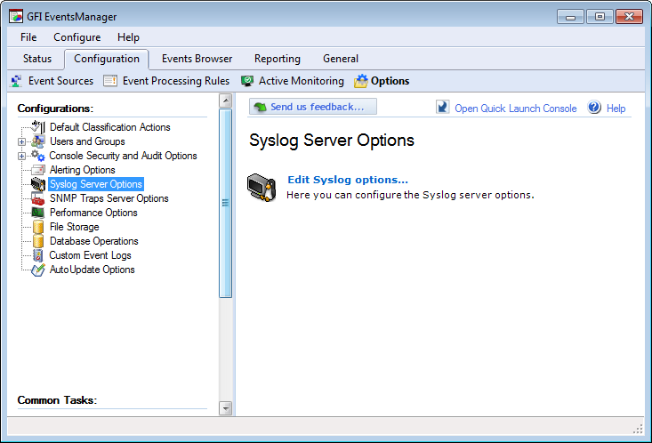Select AutoUpdate Options tree item
Viewport: 652px width, 443px height.
(92, 270)
